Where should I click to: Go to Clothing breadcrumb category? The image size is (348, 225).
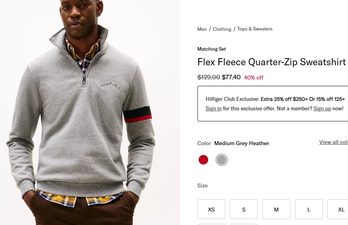222,29
